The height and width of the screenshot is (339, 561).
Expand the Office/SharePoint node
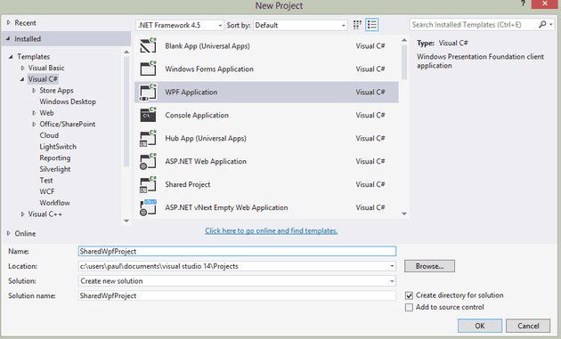tap(34, 124)
